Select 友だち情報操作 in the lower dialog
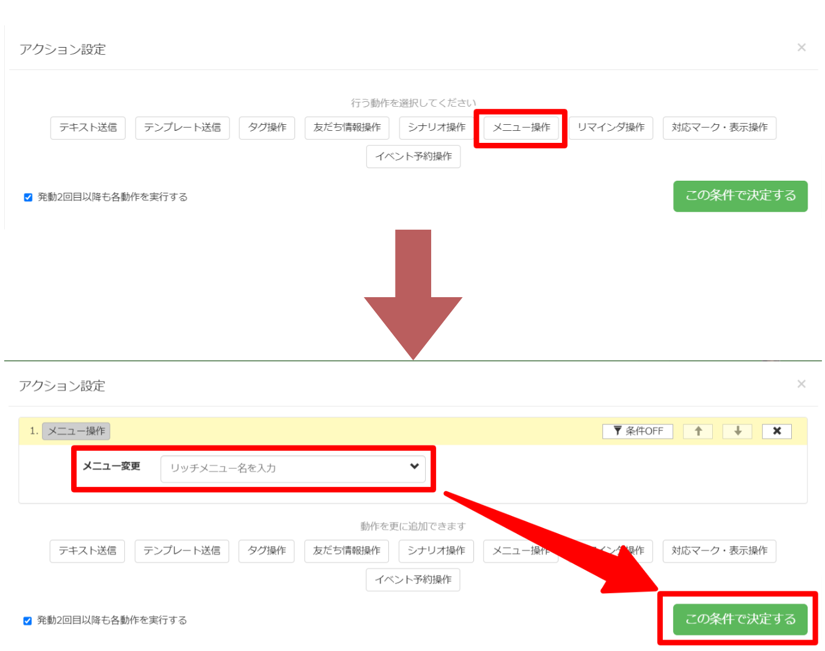This screenshot has height=651, width=825. (347, 551)
